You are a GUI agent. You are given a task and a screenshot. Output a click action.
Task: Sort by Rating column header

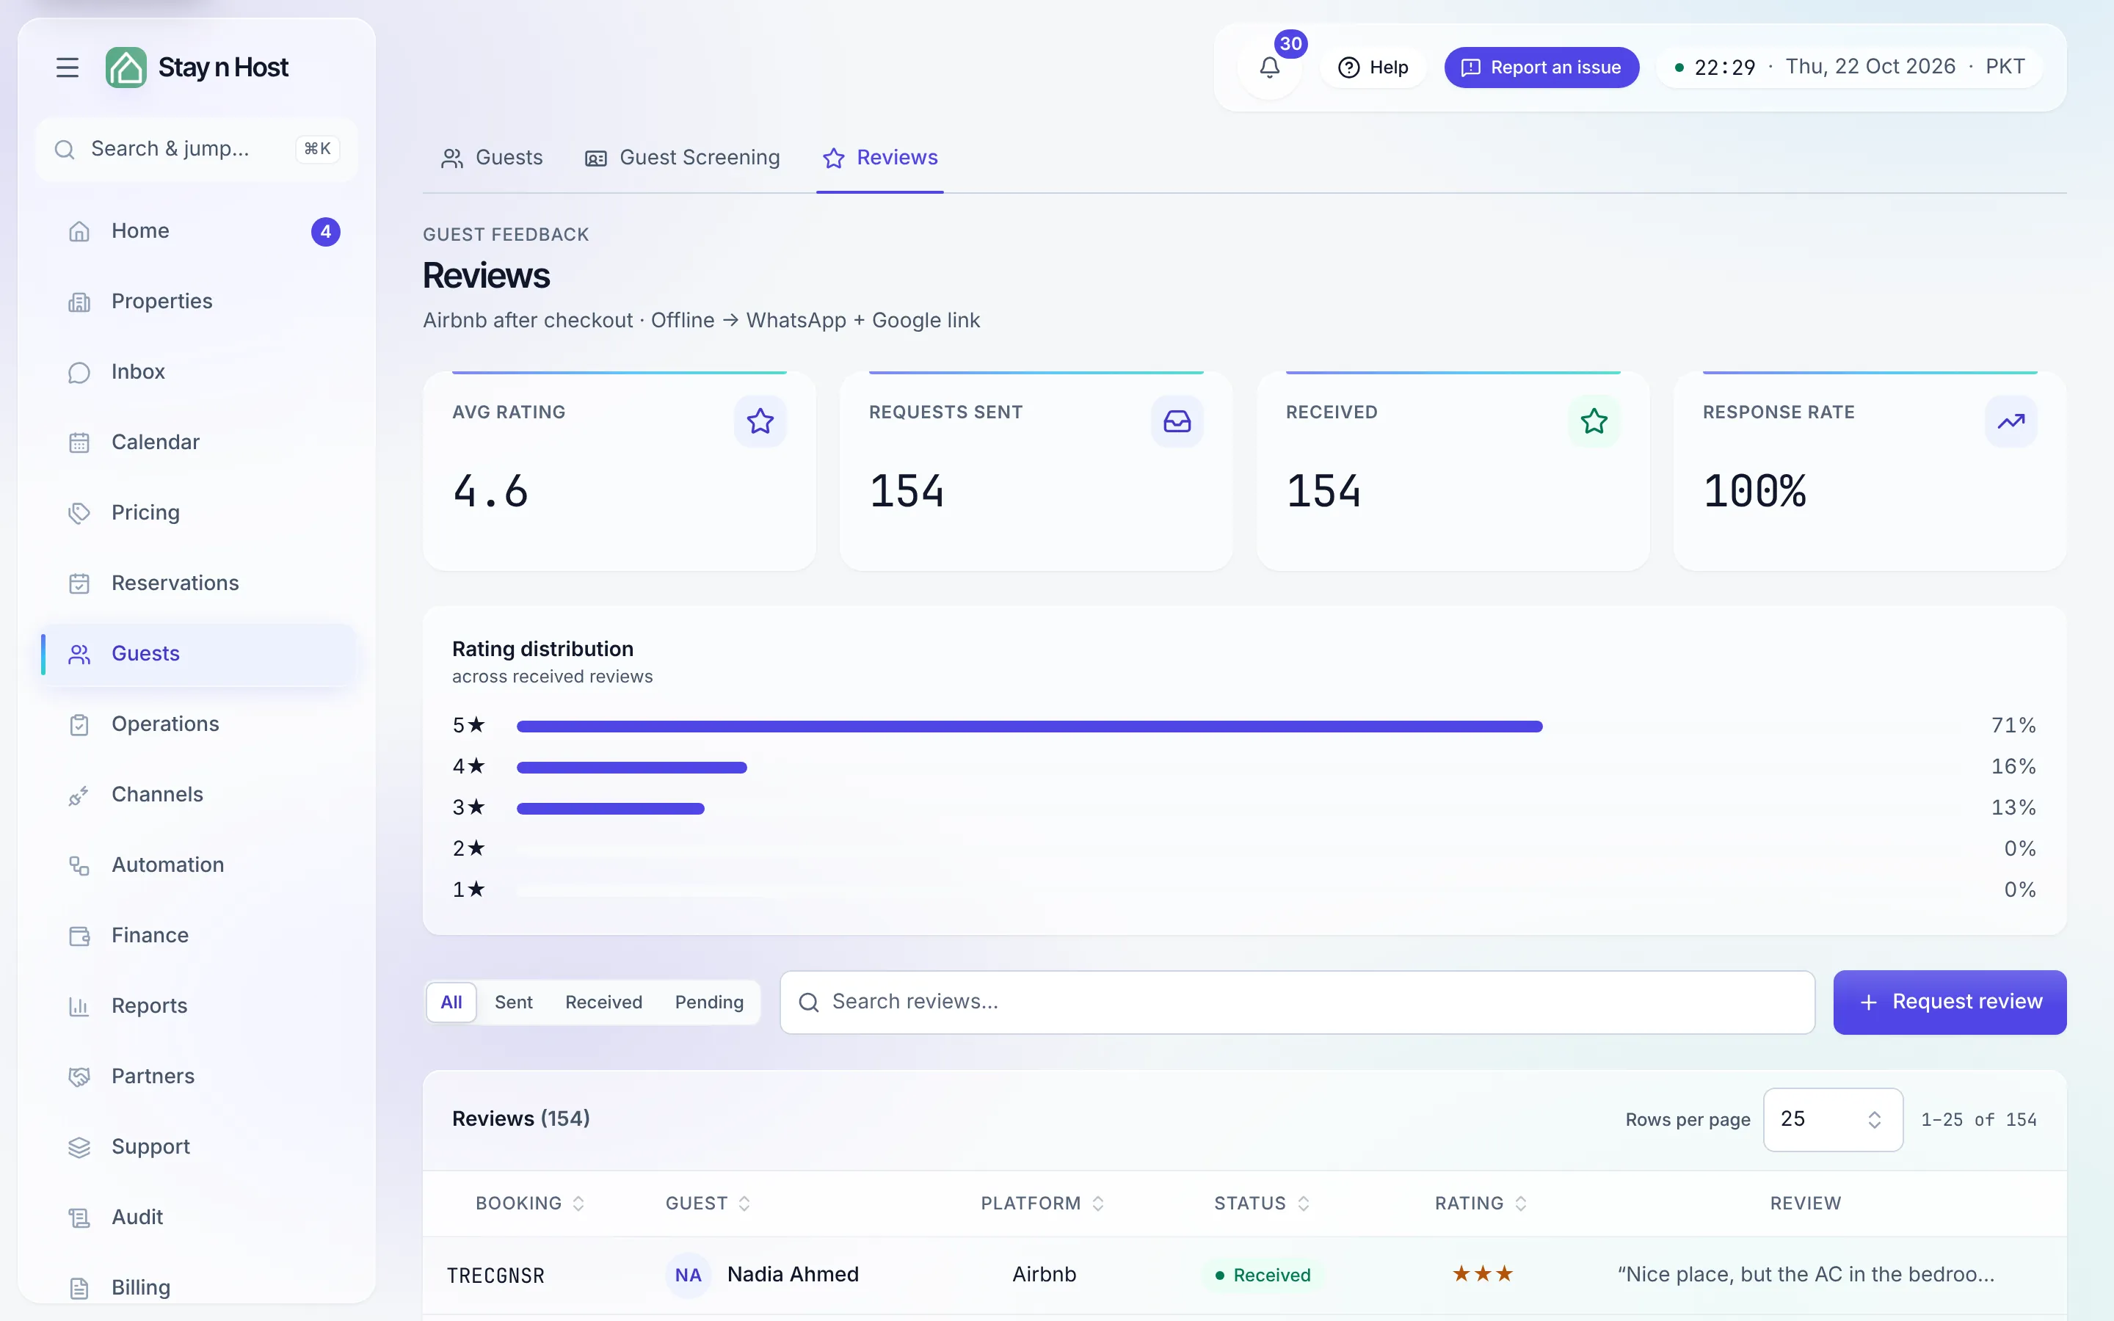(x=1481, y=1203)
